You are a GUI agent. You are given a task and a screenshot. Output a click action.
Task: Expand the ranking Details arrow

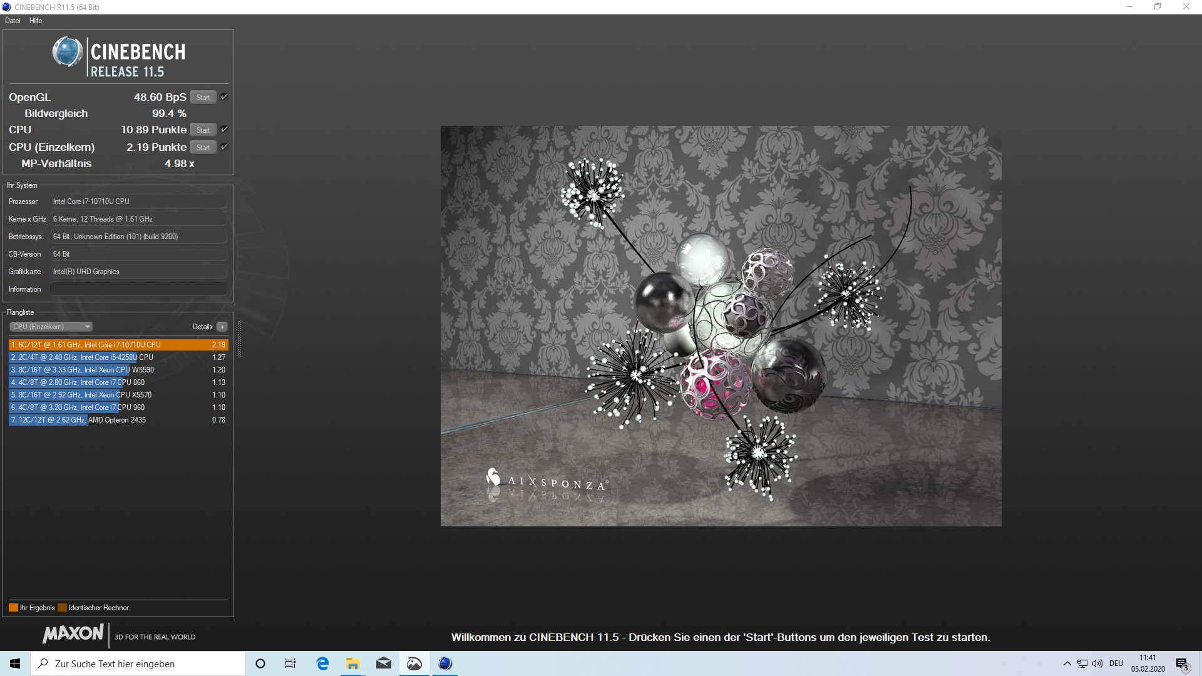[222, 327]
